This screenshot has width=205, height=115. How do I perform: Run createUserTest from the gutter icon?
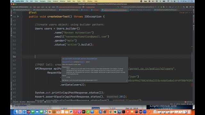tap(18, 17)
